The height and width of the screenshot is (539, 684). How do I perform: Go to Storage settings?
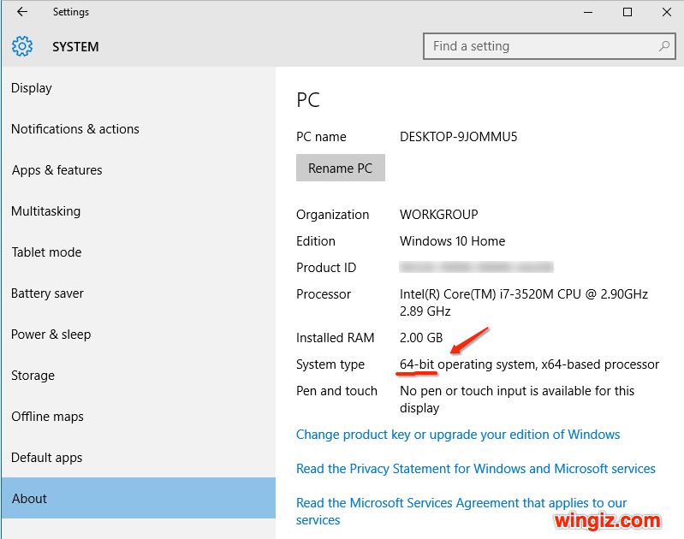[x=139, y=376]
